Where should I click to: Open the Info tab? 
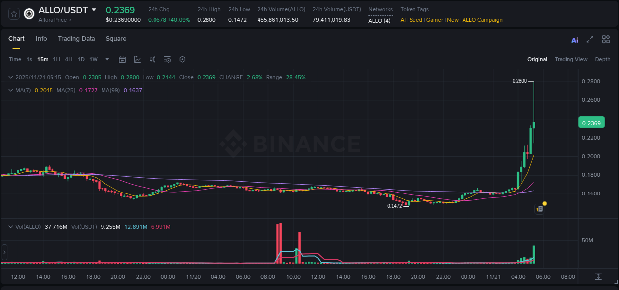coord(41,38)
